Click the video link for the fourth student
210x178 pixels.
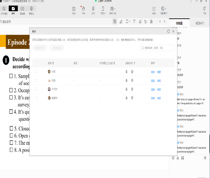(159, 98)
